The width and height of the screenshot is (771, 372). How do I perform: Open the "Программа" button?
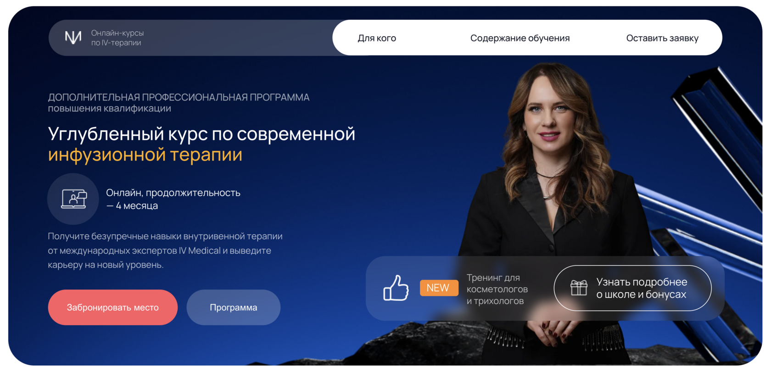[x=234, y=307]
